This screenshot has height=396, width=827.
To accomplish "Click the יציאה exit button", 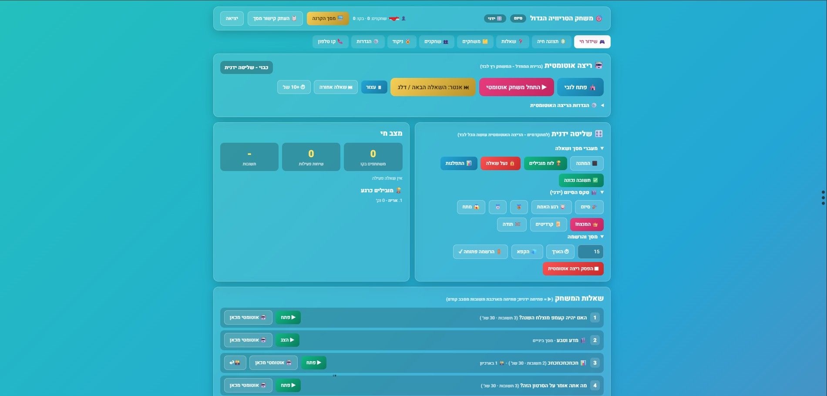I will coord(232,18).
